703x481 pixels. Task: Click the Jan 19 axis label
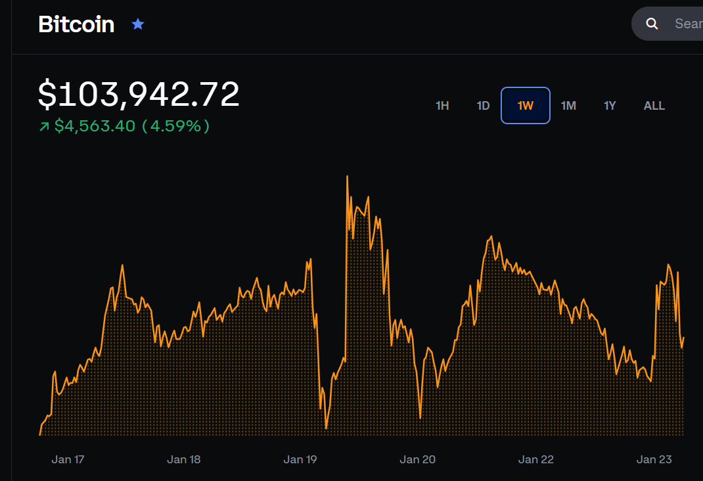[x=300, y=459]
